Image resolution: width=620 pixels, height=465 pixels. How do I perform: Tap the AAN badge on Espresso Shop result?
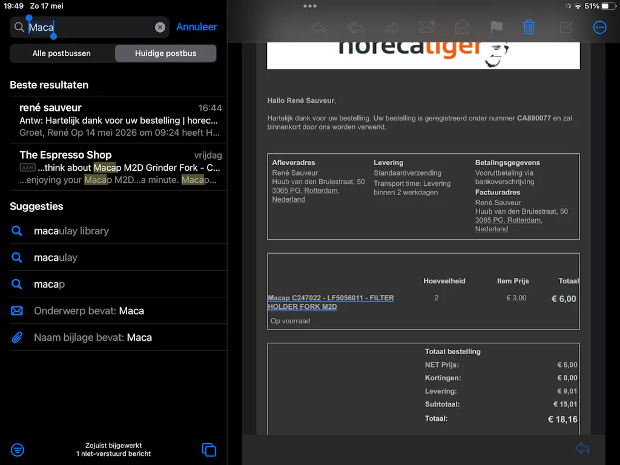tap(28, 168)
